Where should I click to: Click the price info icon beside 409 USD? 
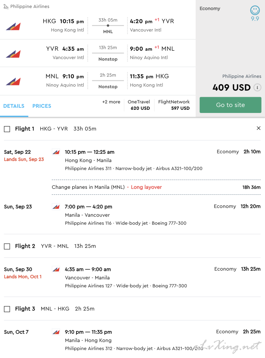(257, 87)
